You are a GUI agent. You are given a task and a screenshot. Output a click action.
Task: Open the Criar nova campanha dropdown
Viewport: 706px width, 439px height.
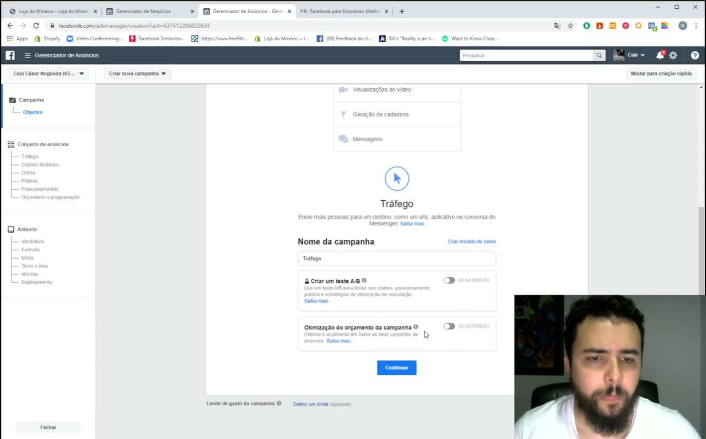point(137,73)
